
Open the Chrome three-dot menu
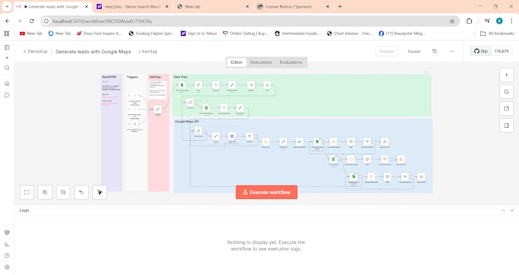(x=511, y=21)
